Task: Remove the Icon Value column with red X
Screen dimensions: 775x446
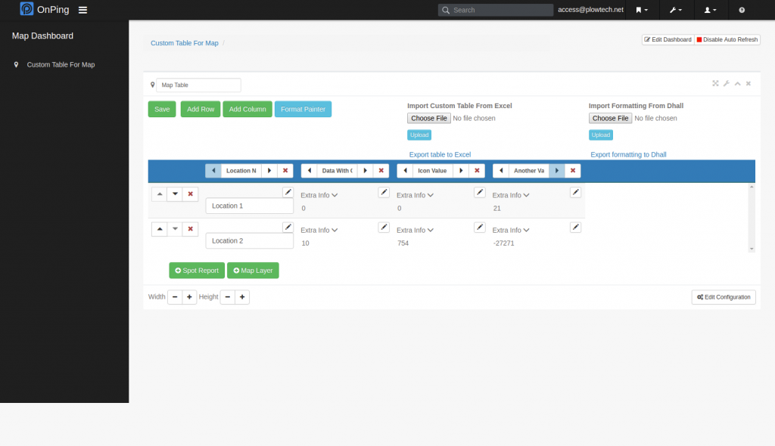Action: coord(477,170)
